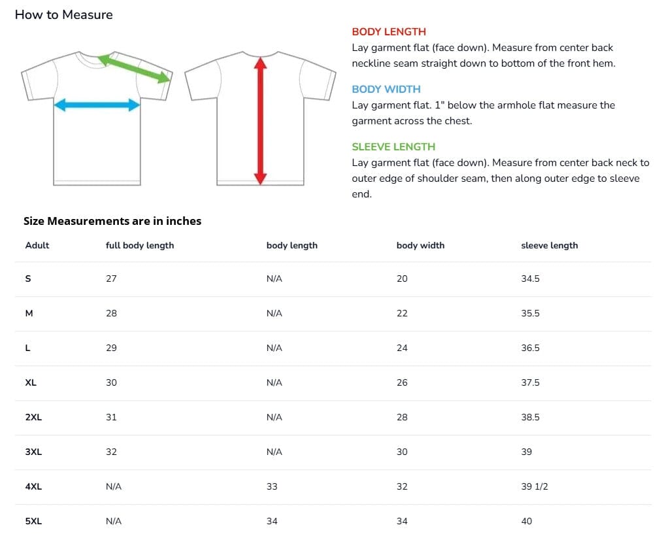The image size is (664, 538).
Task: Click the Adult column header
Action: 37,245
